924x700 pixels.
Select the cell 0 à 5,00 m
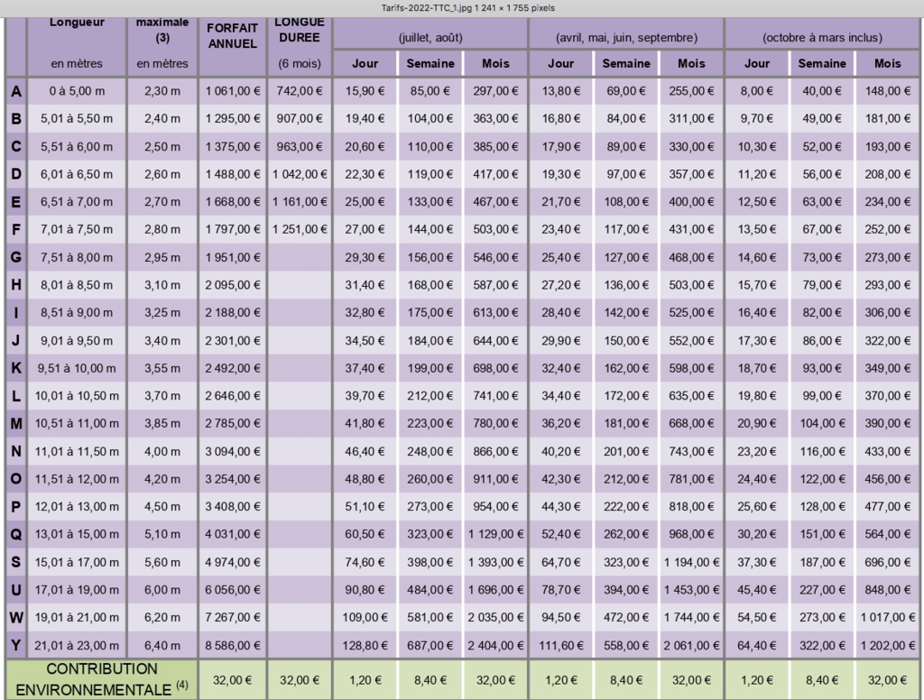77,91
